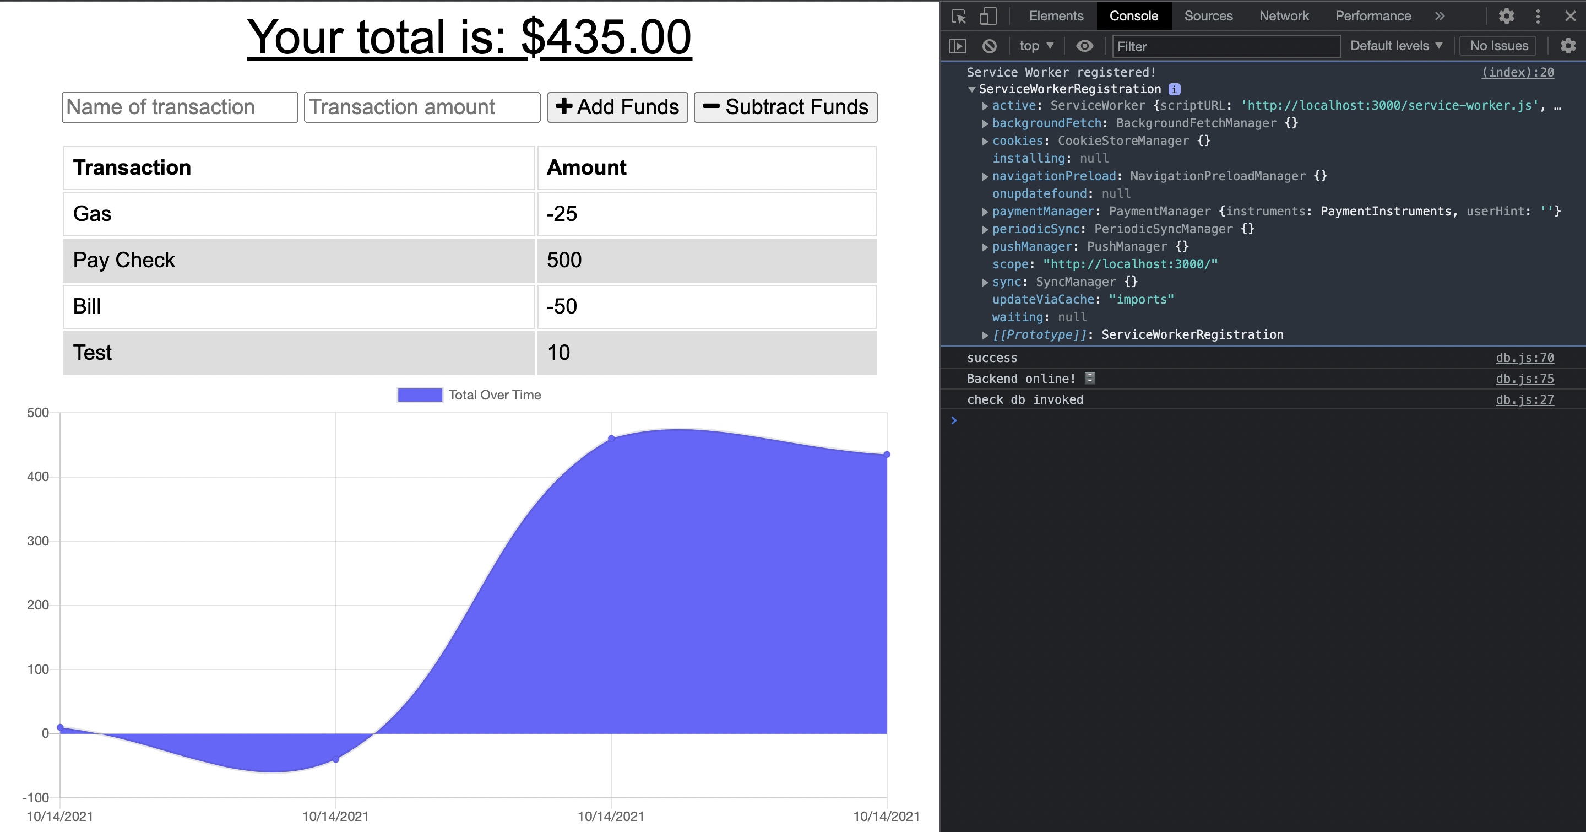This screenshot has width=1586, height=832.
Task: Expand the [[Prototype]] entry
Action: [985, 335]
